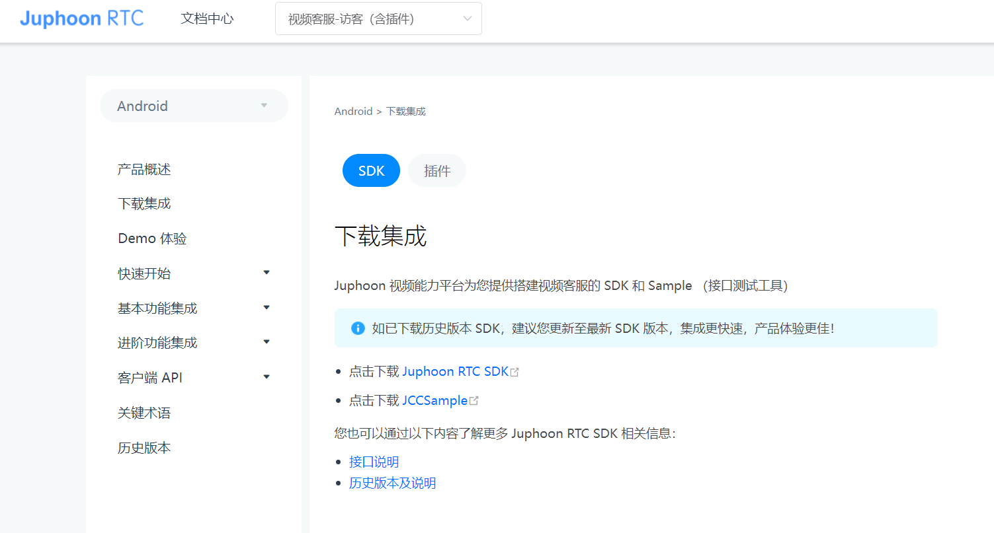The height and width of the screenshot is (533, 994).
Task: Click the blue info icon in notice banner
Action: (358, 328)
